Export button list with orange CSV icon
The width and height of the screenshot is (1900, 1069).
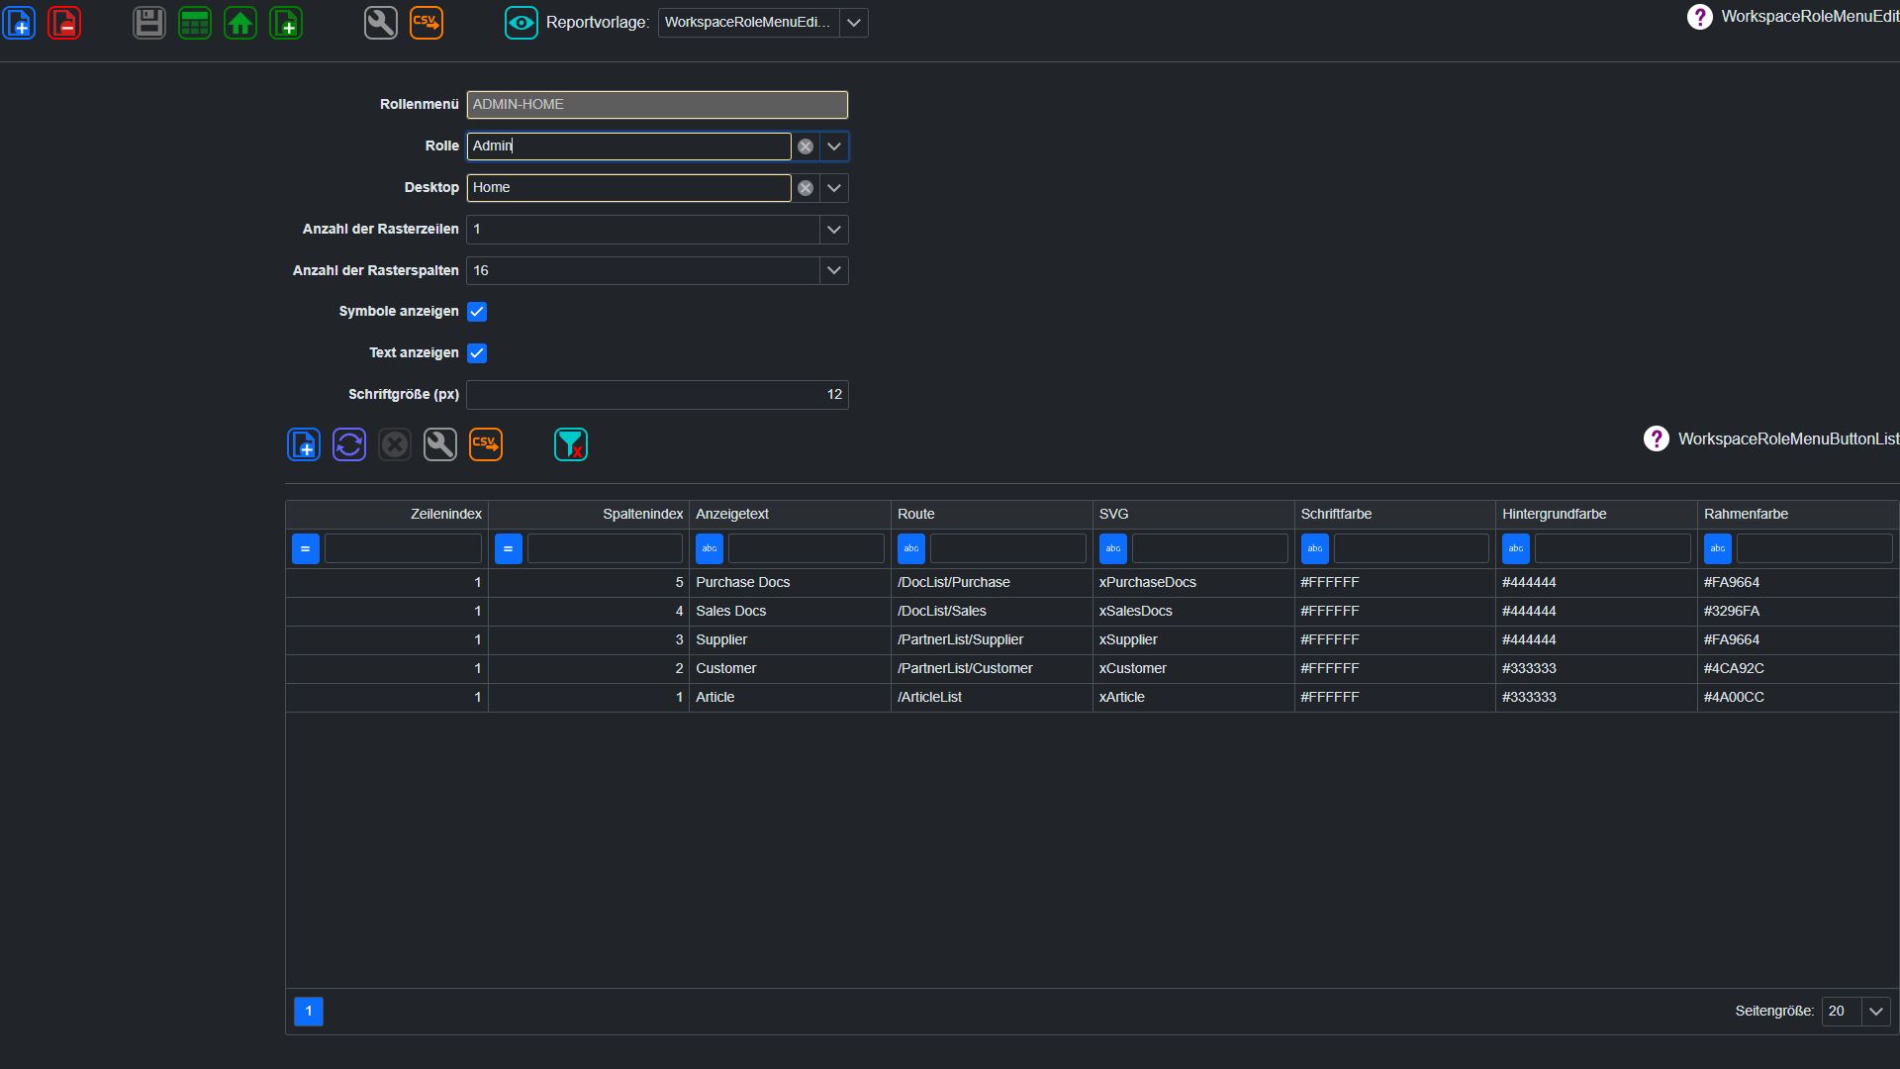(x=486, y=444)
